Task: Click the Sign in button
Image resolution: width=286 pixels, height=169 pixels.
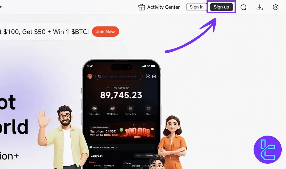Action: tap(197, 7)
